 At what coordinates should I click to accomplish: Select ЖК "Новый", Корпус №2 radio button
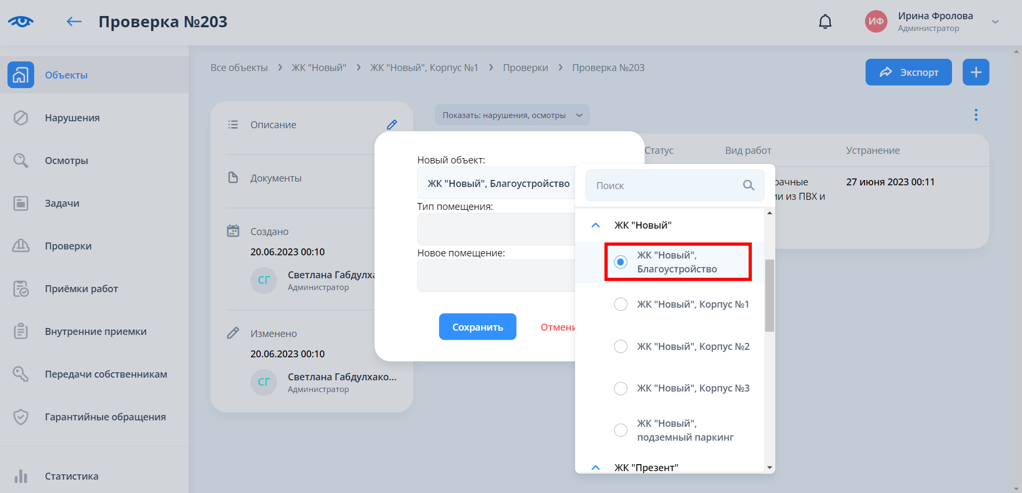(x=620, y=347)
